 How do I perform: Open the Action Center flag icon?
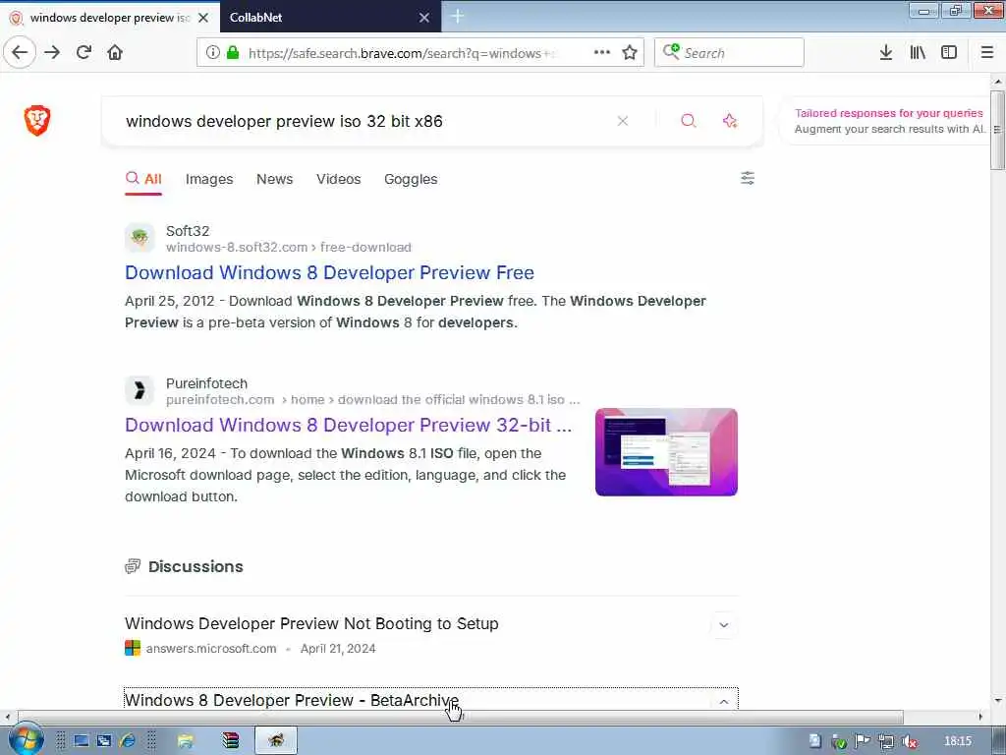[x=863, y=741]
